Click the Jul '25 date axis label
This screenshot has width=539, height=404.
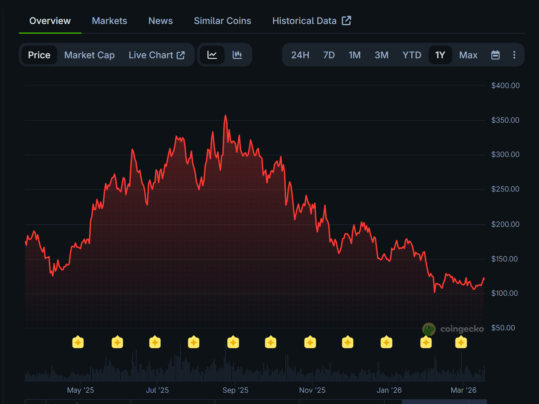pyautogui.click(x=157, y=390)
